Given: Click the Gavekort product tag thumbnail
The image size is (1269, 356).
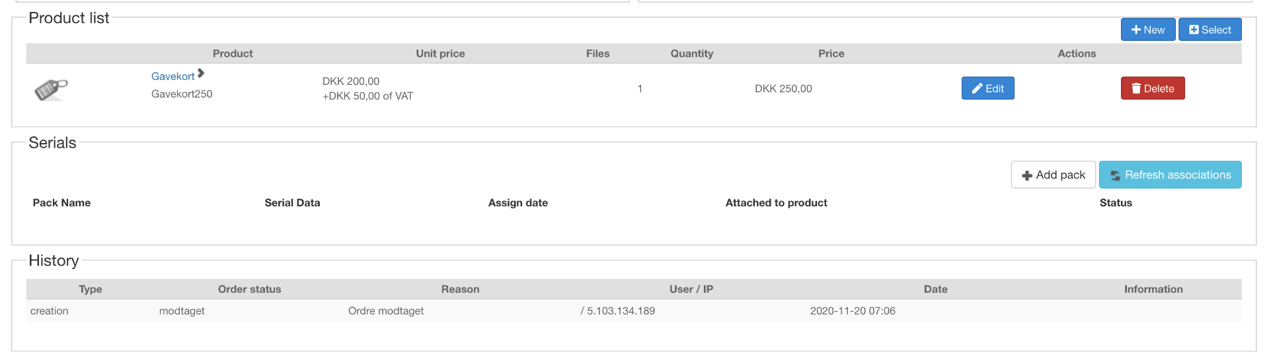Looking at the screenshot, I should click(x=51, y=89).
